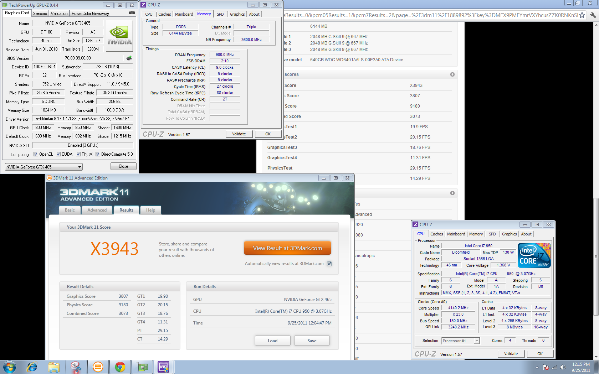Open Windows Explorer from the taskbar

pyautogui.click(x=54, y=367)
